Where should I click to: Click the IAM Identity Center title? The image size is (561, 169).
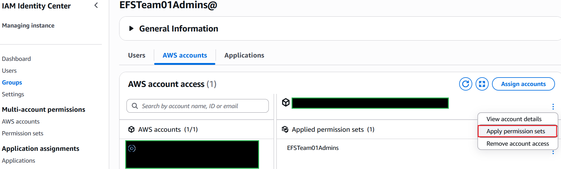pos(36,6)
